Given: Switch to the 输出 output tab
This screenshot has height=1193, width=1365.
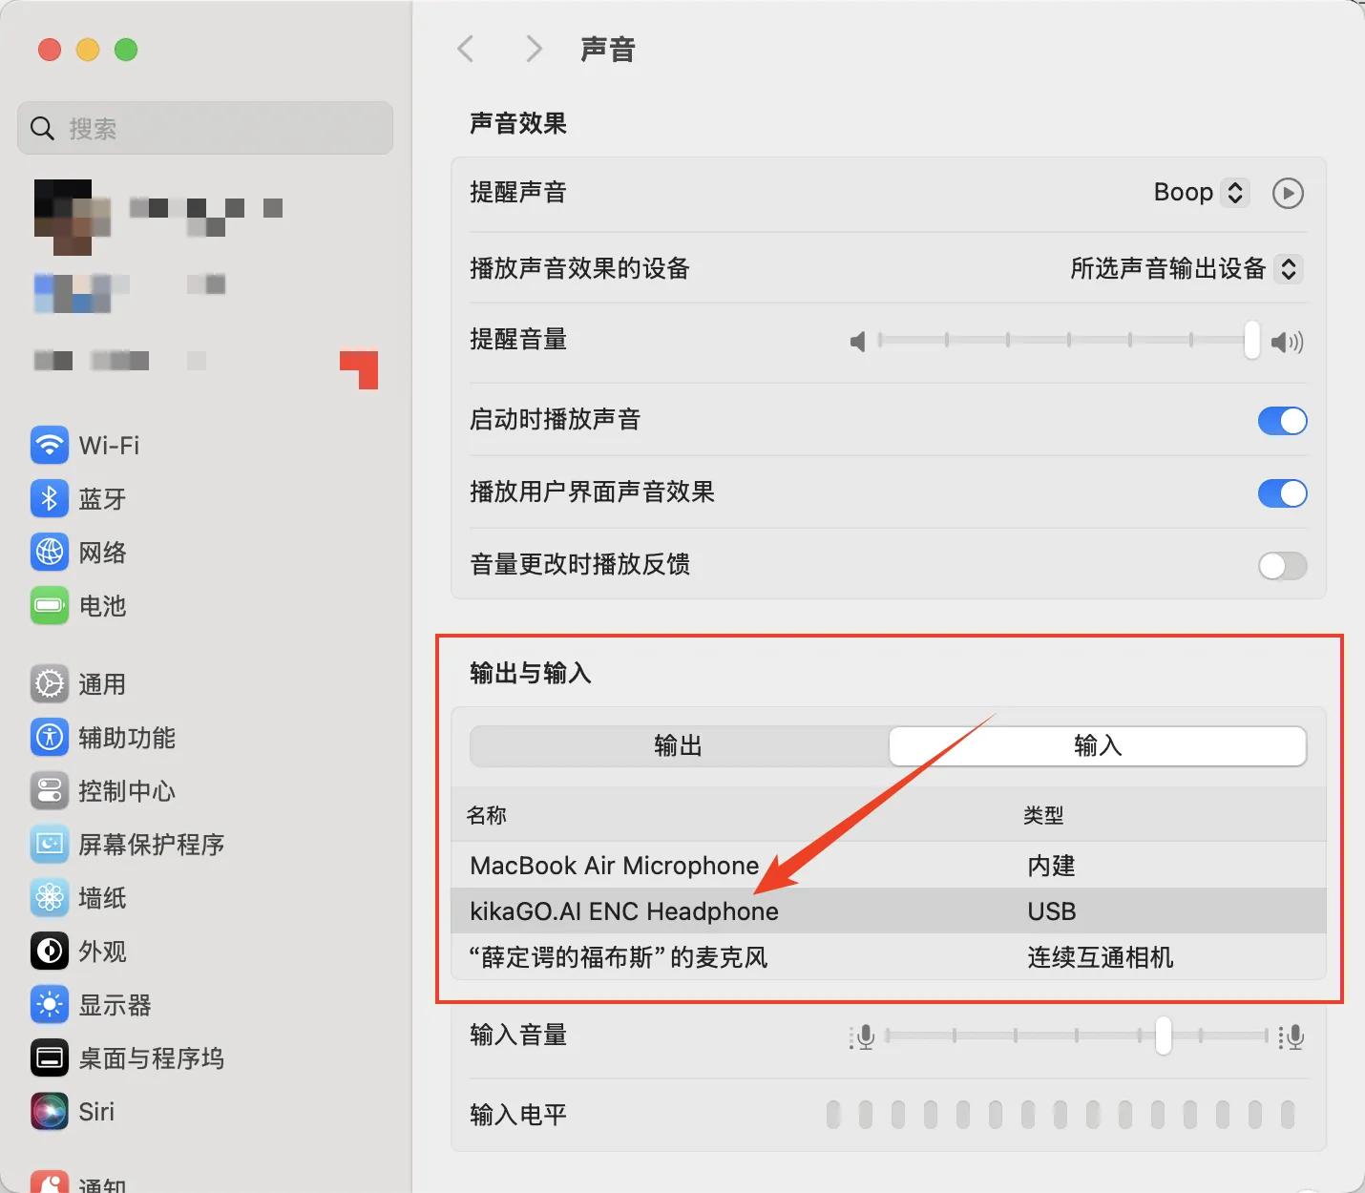Looking at the screenshot, I should point(679,746).
